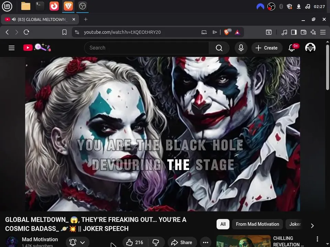This screenshot has height=247, width=330.
Task: Open the Brave Shields lion icon
Action: 227,32
